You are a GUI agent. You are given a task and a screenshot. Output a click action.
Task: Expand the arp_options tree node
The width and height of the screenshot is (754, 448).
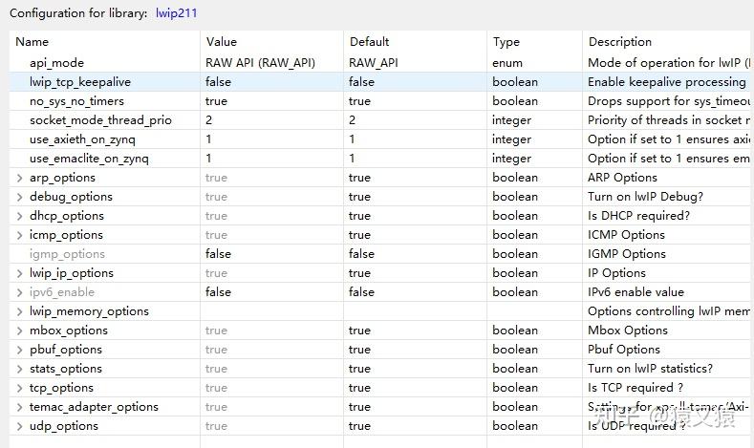pyautogui.click(x=20, y=178)
